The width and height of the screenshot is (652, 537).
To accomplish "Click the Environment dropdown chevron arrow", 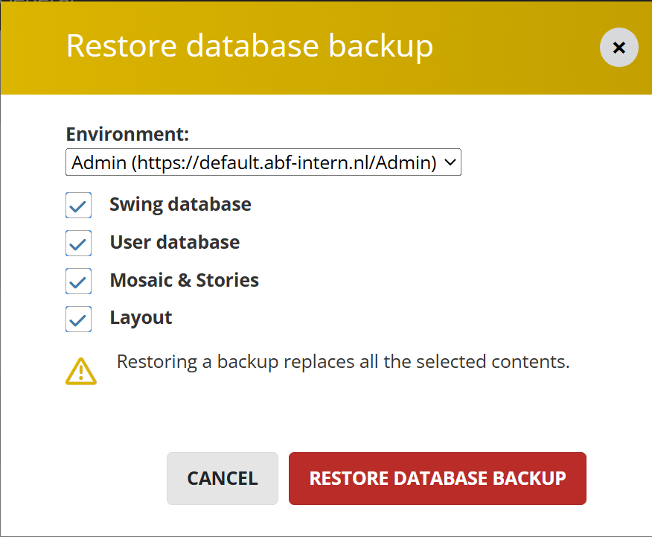I will tap(450, 162).
